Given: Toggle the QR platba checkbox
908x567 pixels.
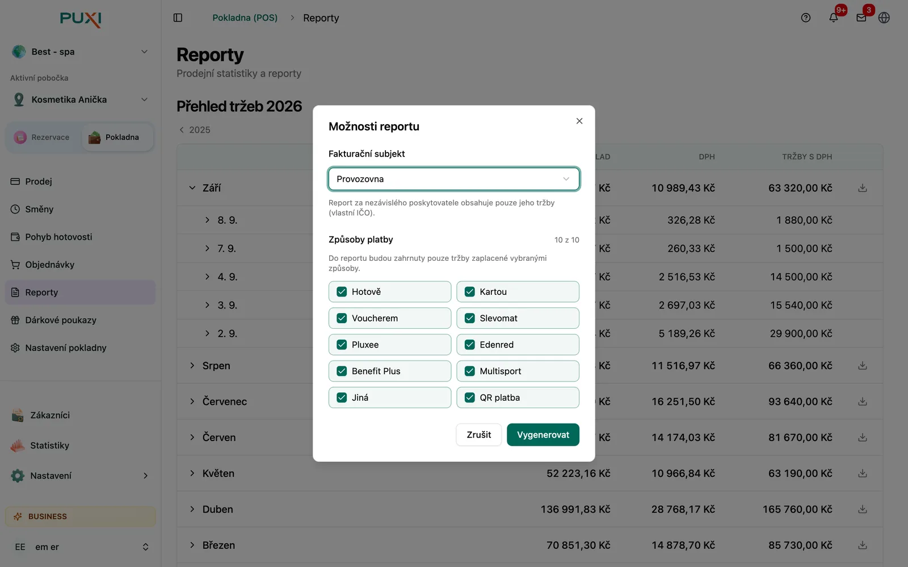Looking at the screenshot, I should pyautogui.click(x=470, y=397).
